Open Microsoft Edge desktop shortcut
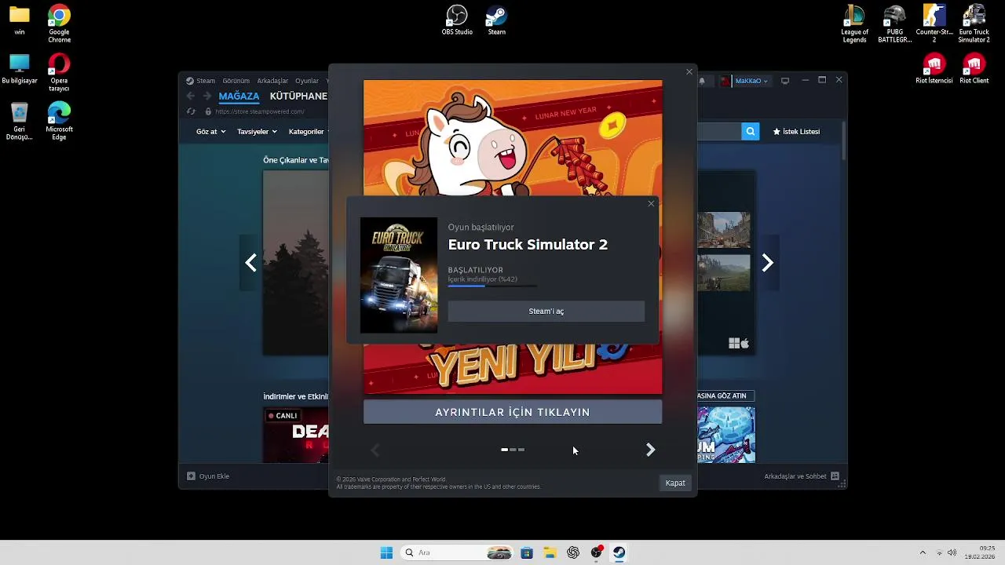The width and height of the screenshot is (1005, 565). 59,122
